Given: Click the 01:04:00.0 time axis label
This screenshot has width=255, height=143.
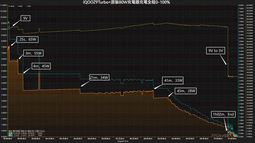Looking at the screenshot, I should tap(232, 139).
